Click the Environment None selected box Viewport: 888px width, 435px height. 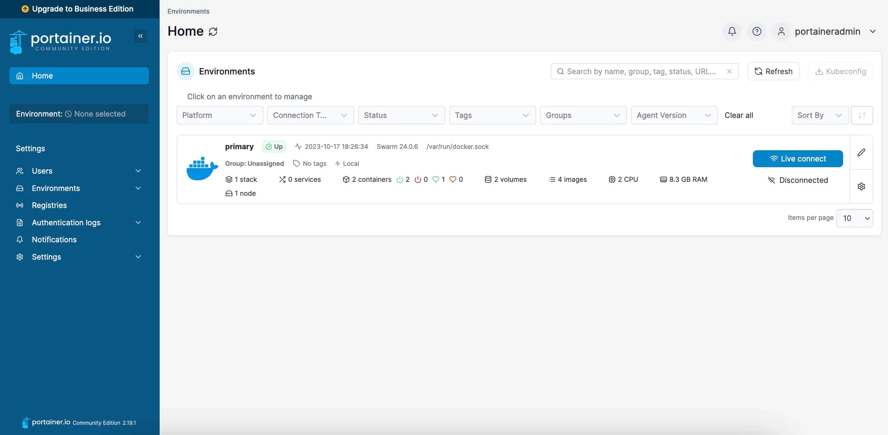[x=79, y=114]
